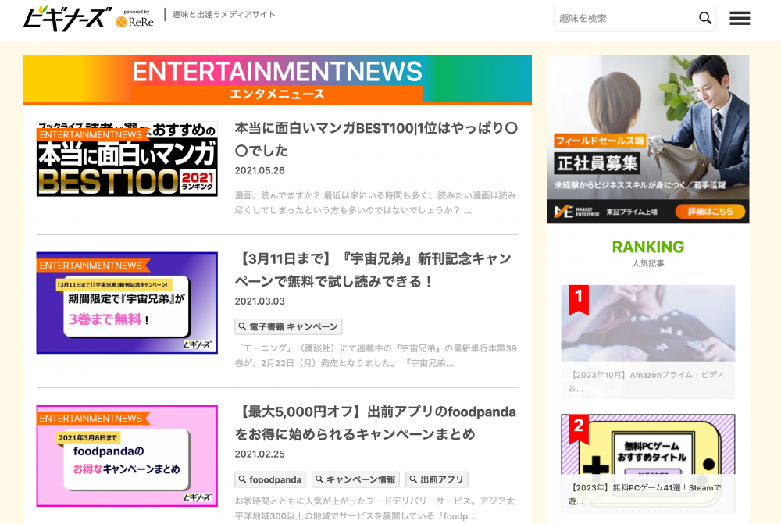Select the fooodpanda tag
Image resolution: width=781 pixels, height=524 pixels.
(x=270, y=479)
